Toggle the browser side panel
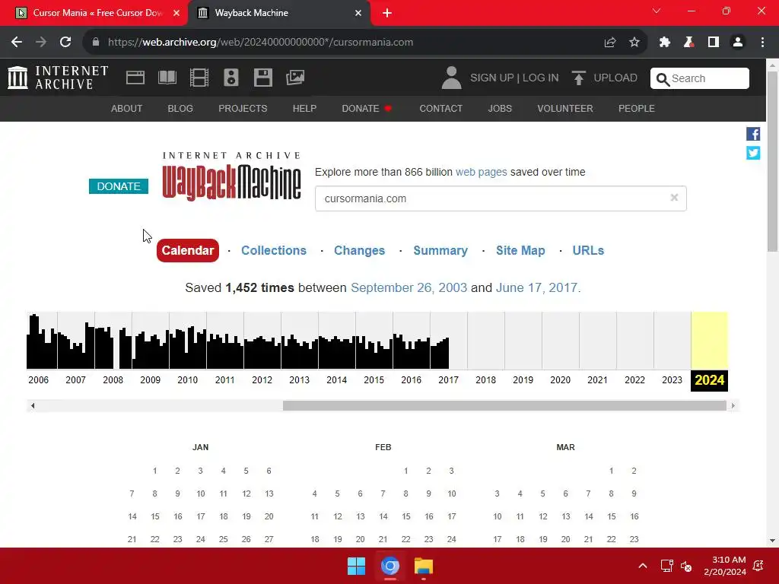This screenshot has height=584, width=779. click(714, 43)
